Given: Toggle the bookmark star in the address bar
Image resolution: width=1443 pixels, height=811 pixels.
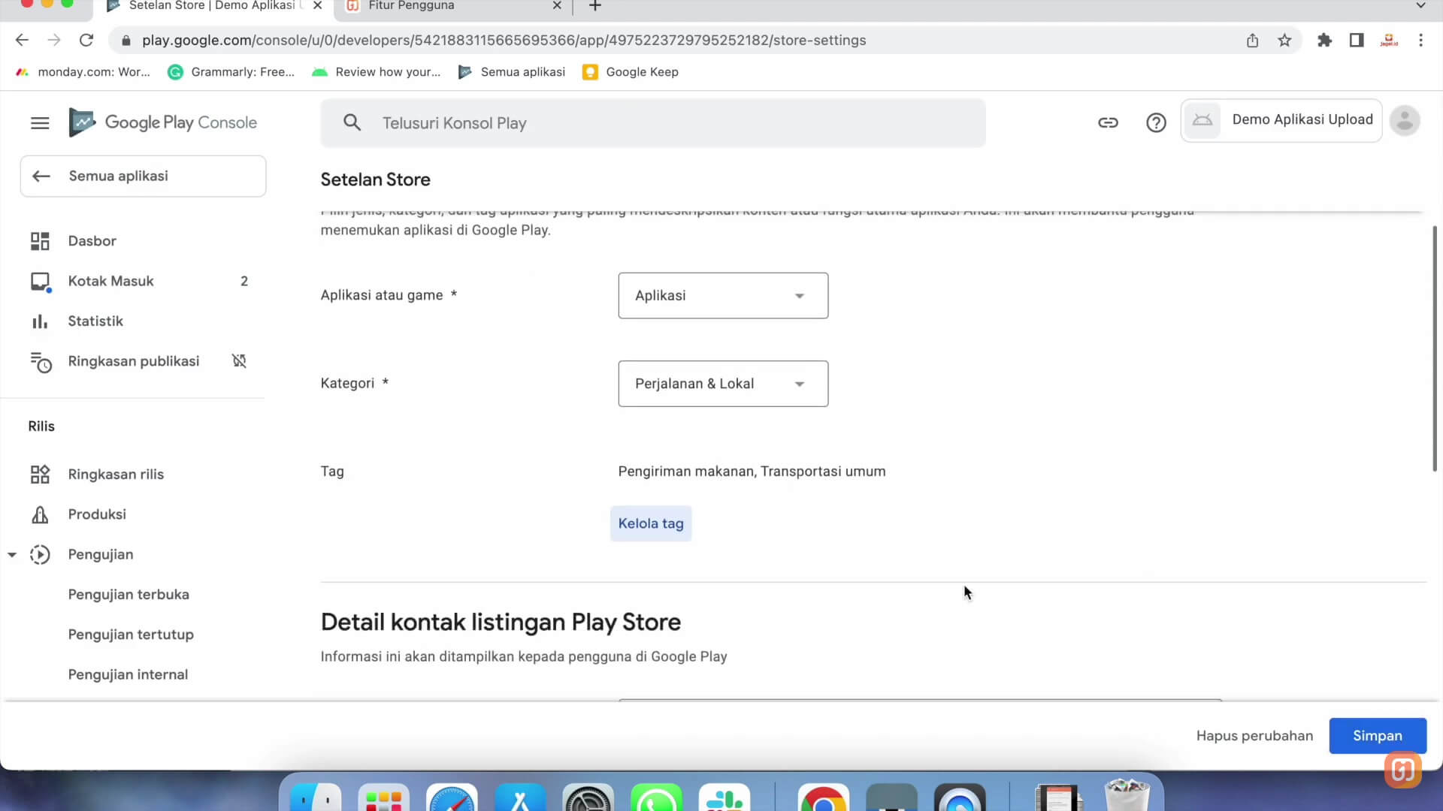Looking at the screenshot, I should click(1284, 40).
